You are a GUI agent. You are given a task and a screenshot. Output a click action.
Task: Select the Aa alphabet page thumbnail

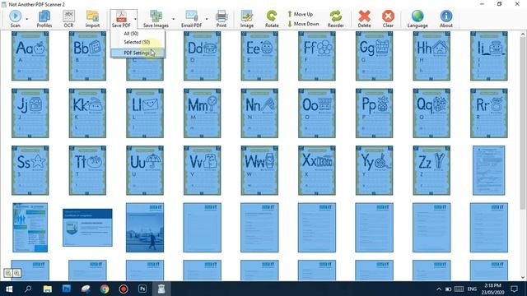[x=30, y=56]
